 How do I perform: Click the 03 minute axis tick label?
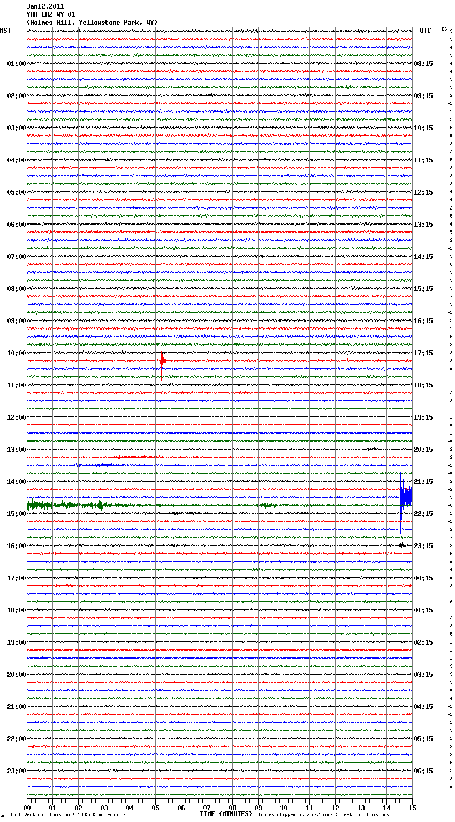click(104, 808)
